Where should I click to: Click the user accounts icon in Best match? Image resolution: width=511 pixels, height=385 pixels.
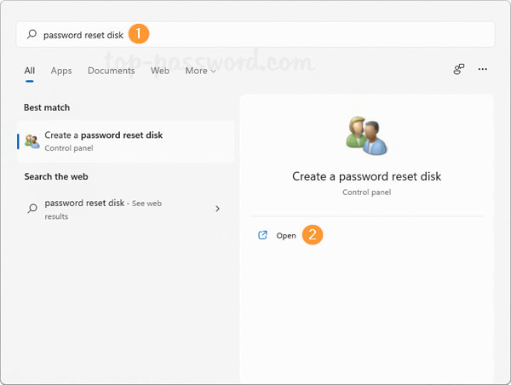(32, 141)
